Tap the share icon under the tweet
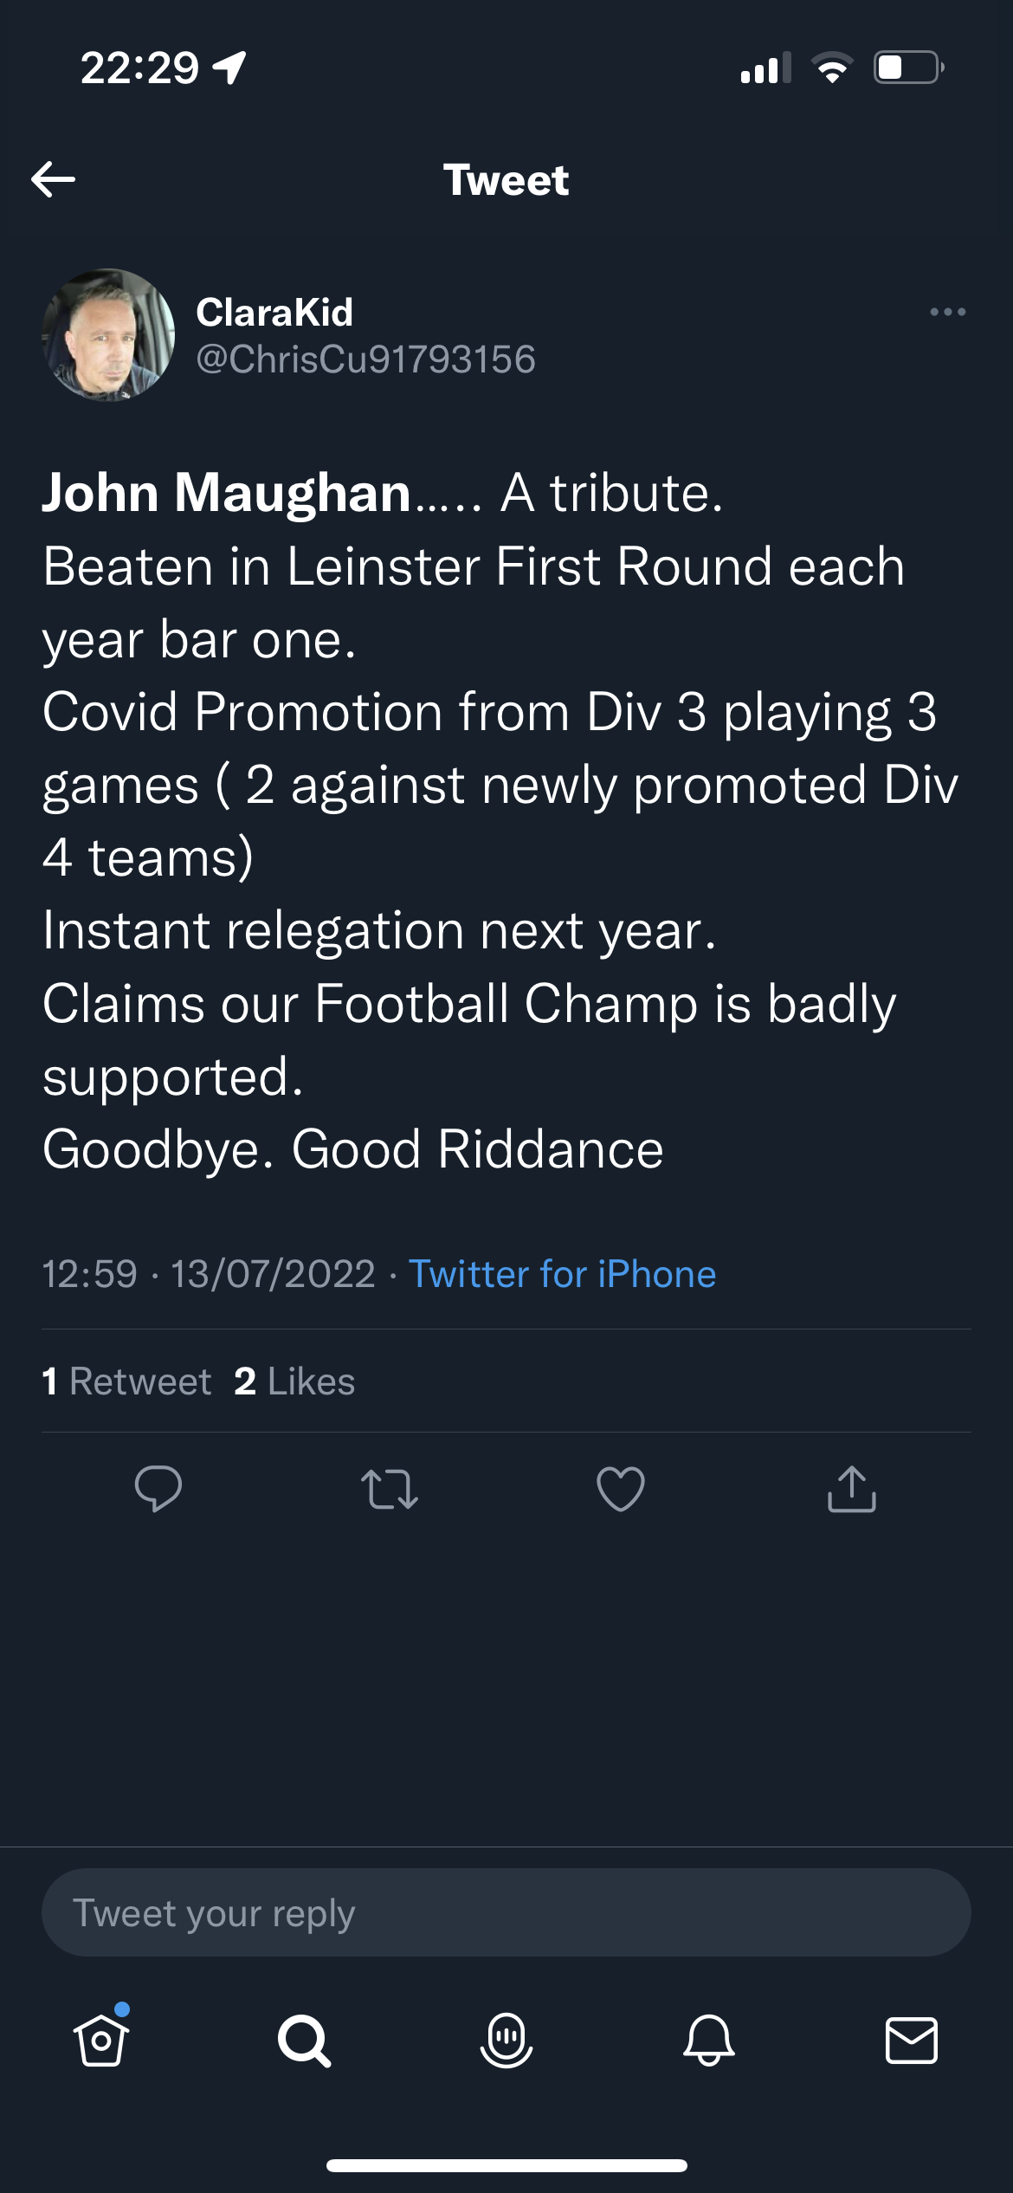The height and width of the screenshot is (2193, 1013). pyautogui.click(x=852, y=1489)
